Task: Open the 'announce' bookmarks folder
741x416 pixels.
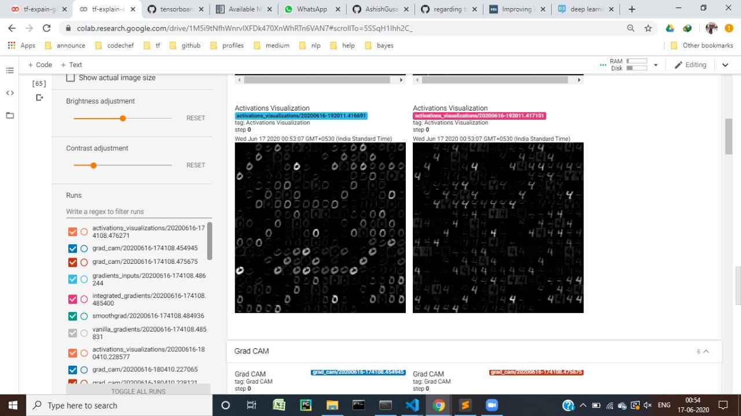Action: point(65,45)
